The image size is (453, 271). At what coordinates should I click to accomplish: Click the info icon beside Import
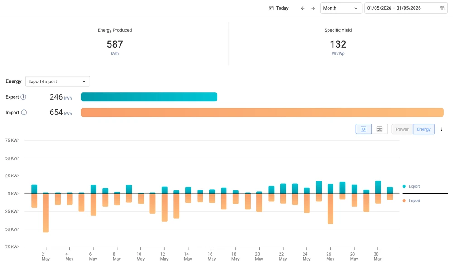24,113
